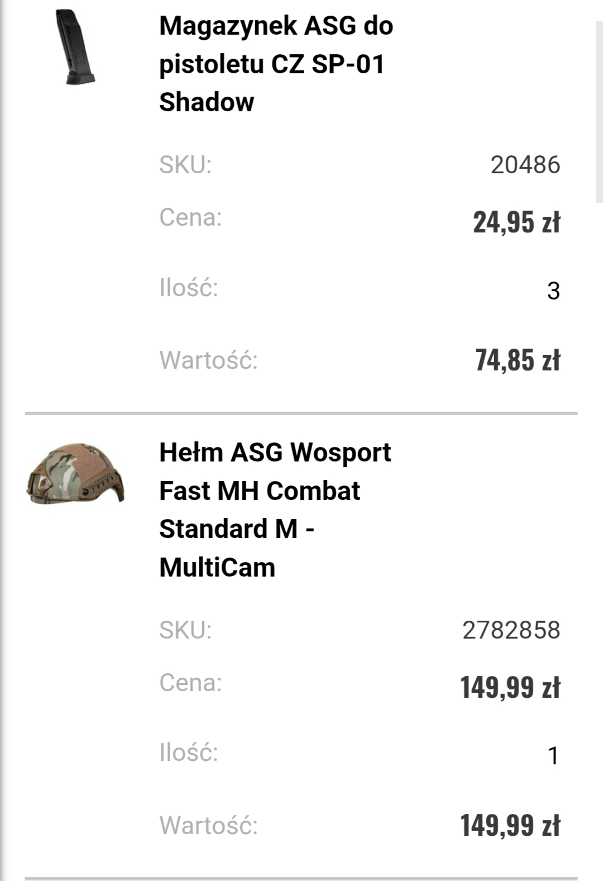Click the magazine's SKU label
The height and width of the screenshot is (881, 603).
click(x=185, y=165)
